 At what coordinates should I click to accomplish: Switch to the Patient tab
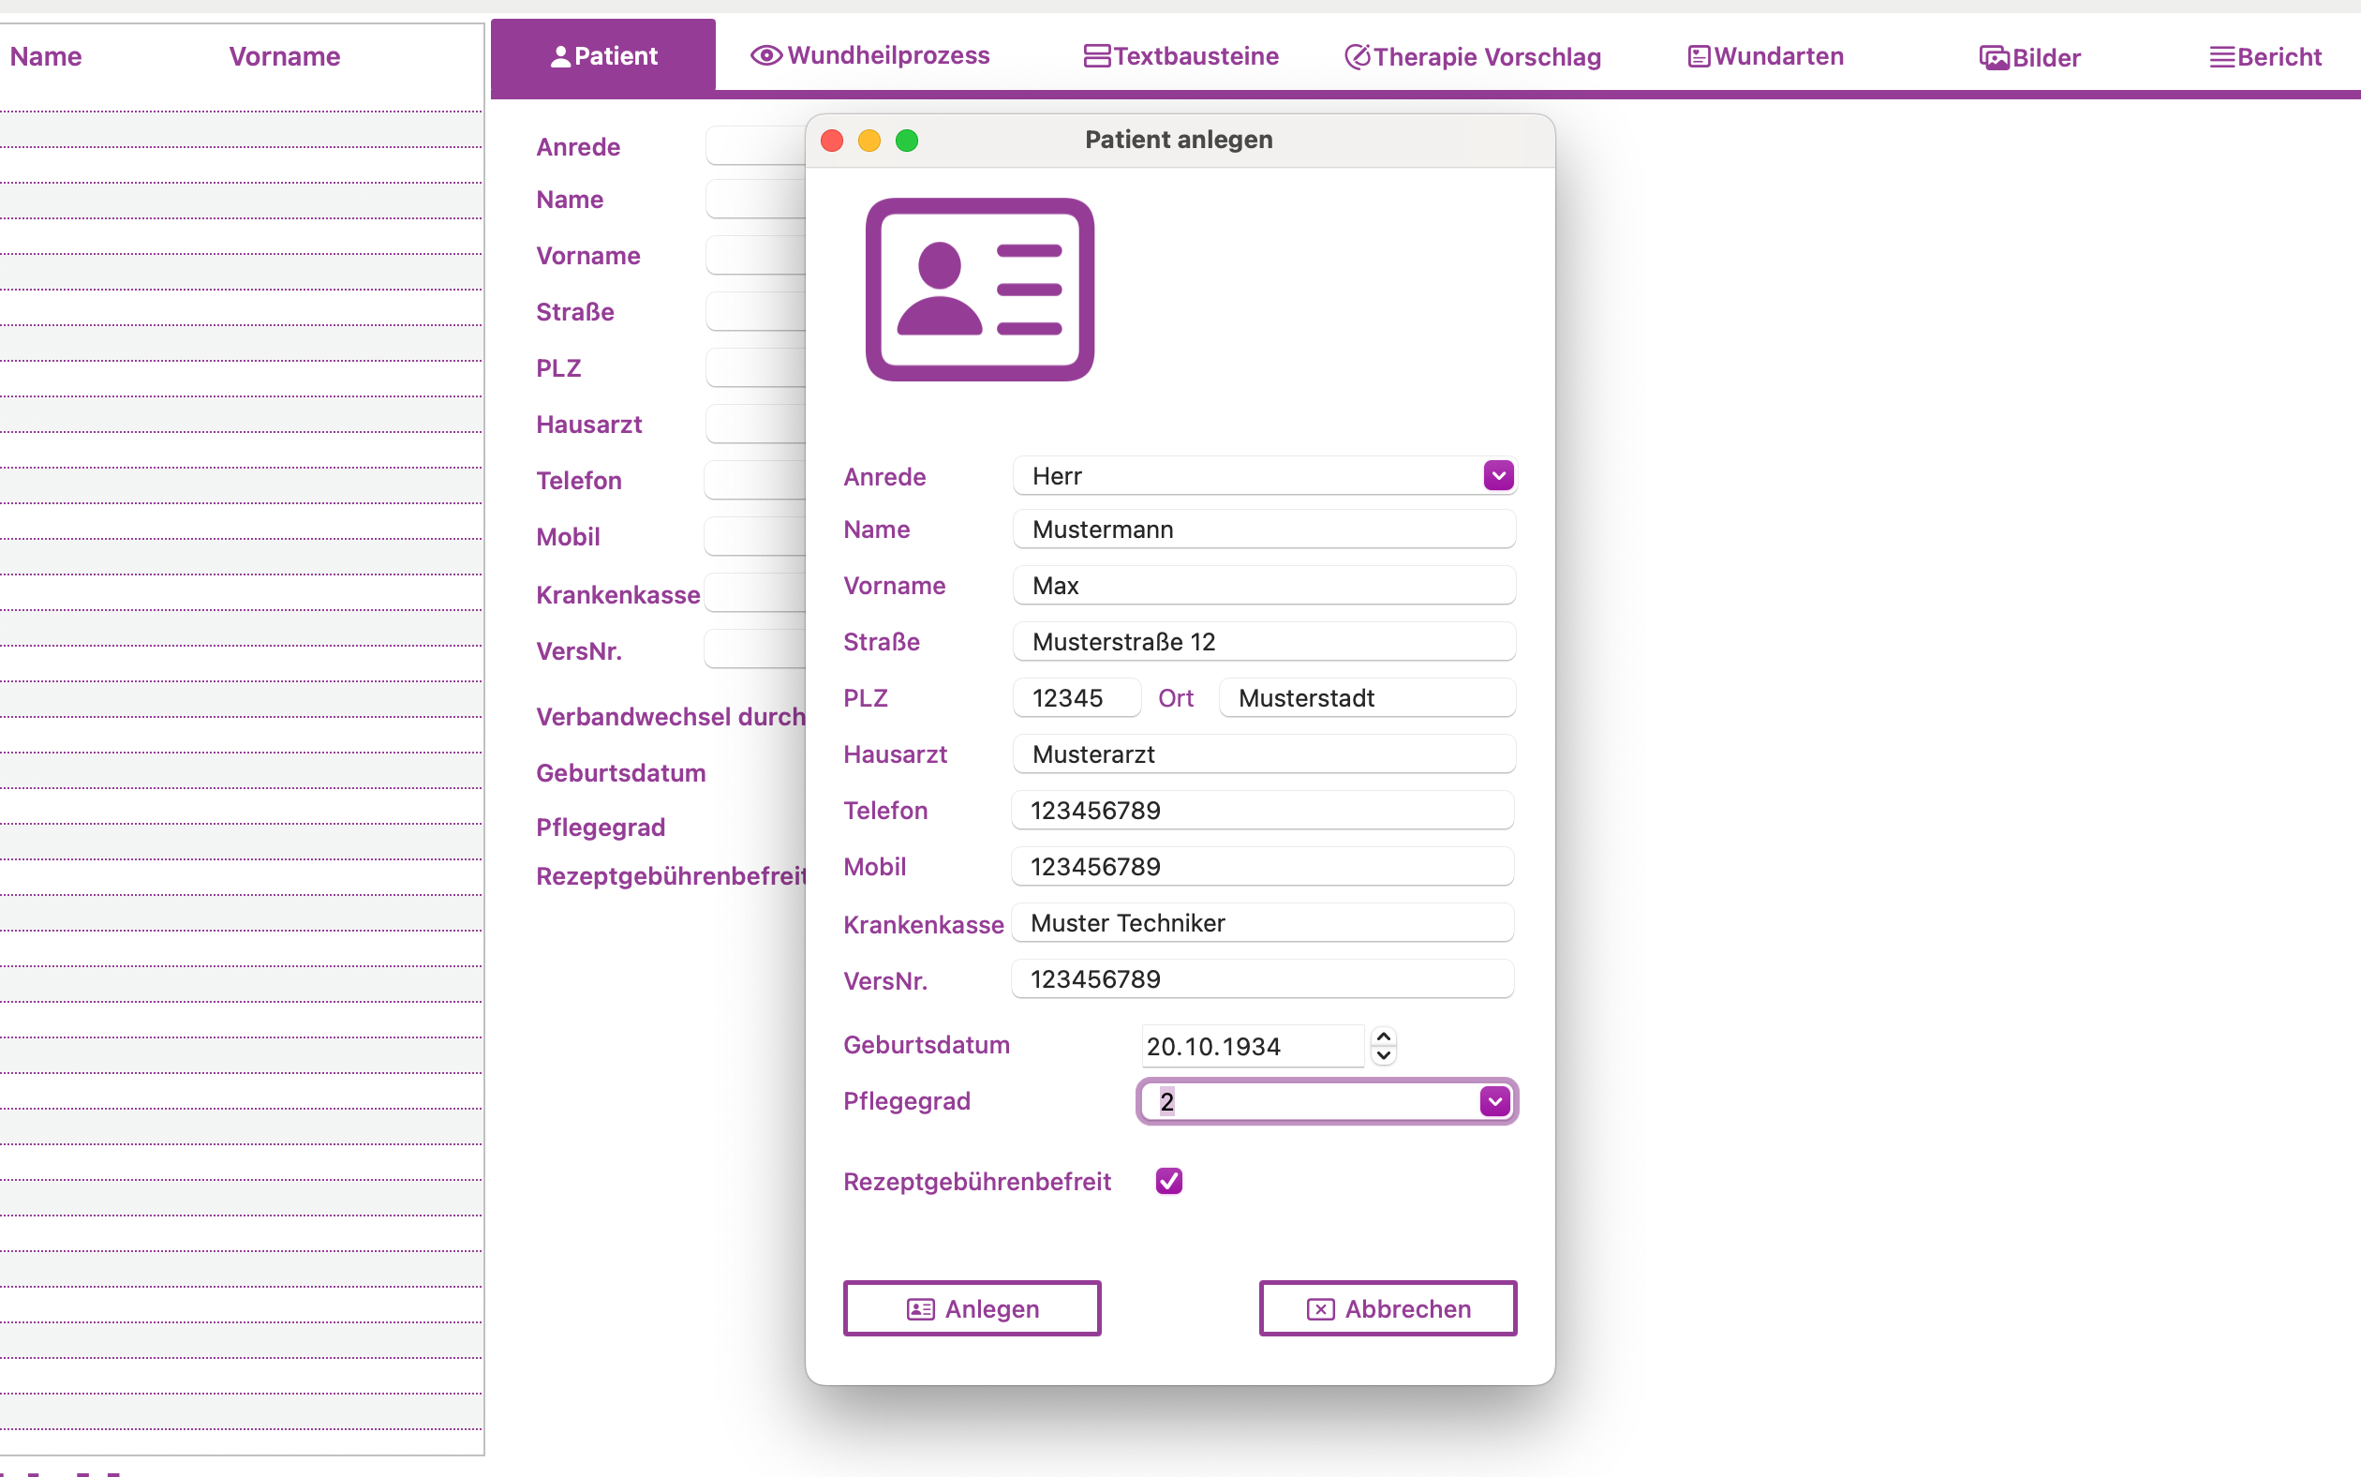[603, 54]
